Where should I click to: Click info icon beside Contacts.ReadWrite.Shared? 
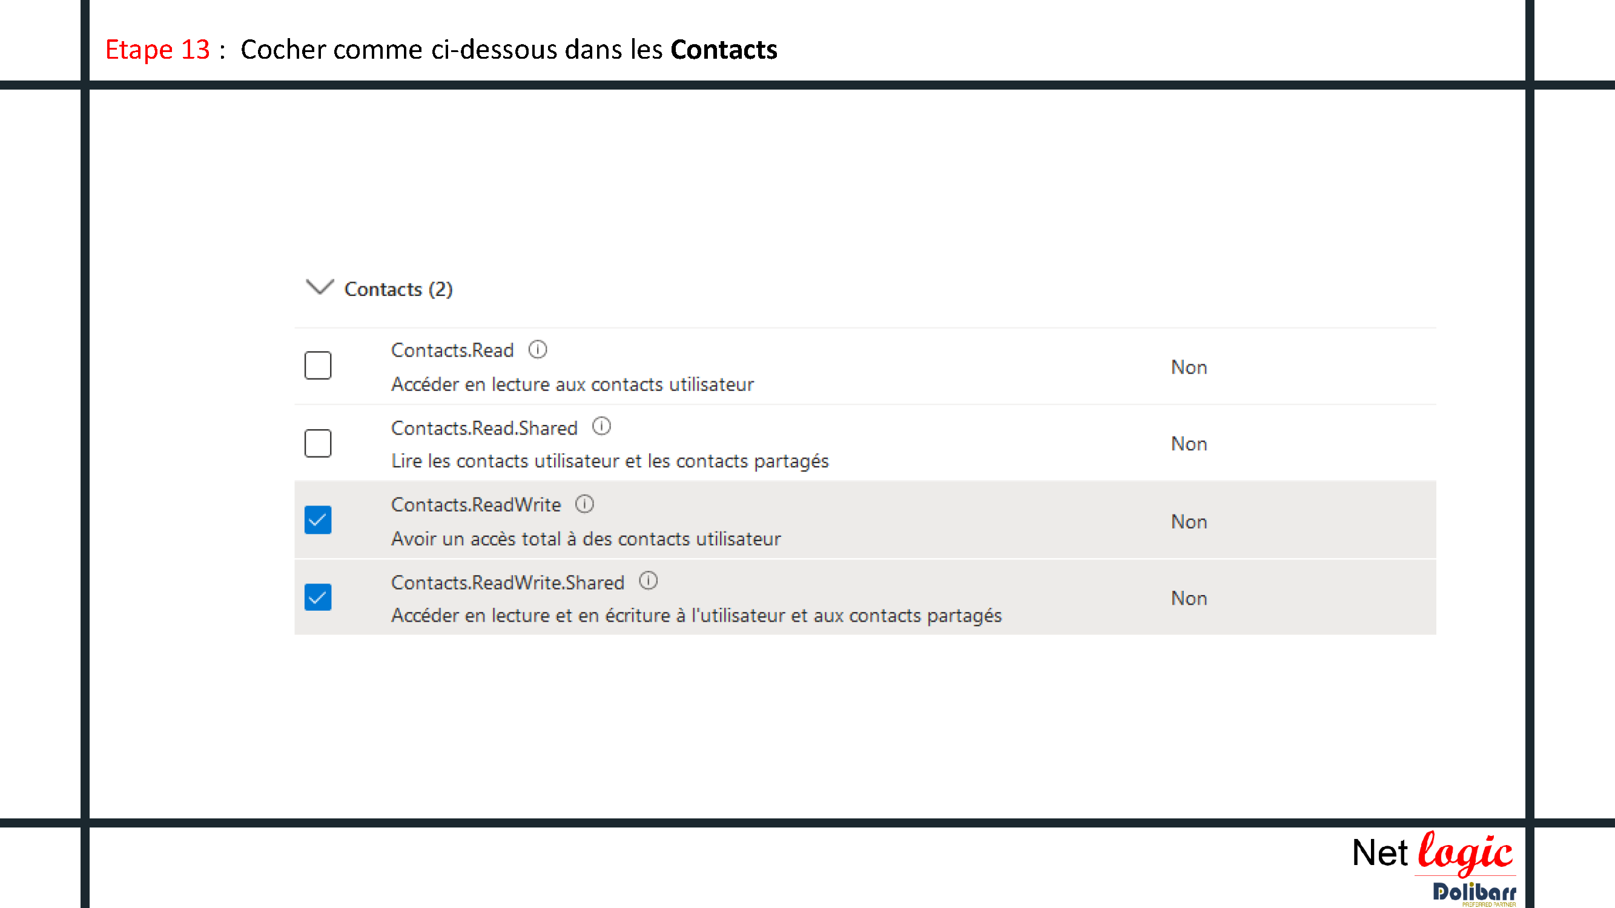649,581
